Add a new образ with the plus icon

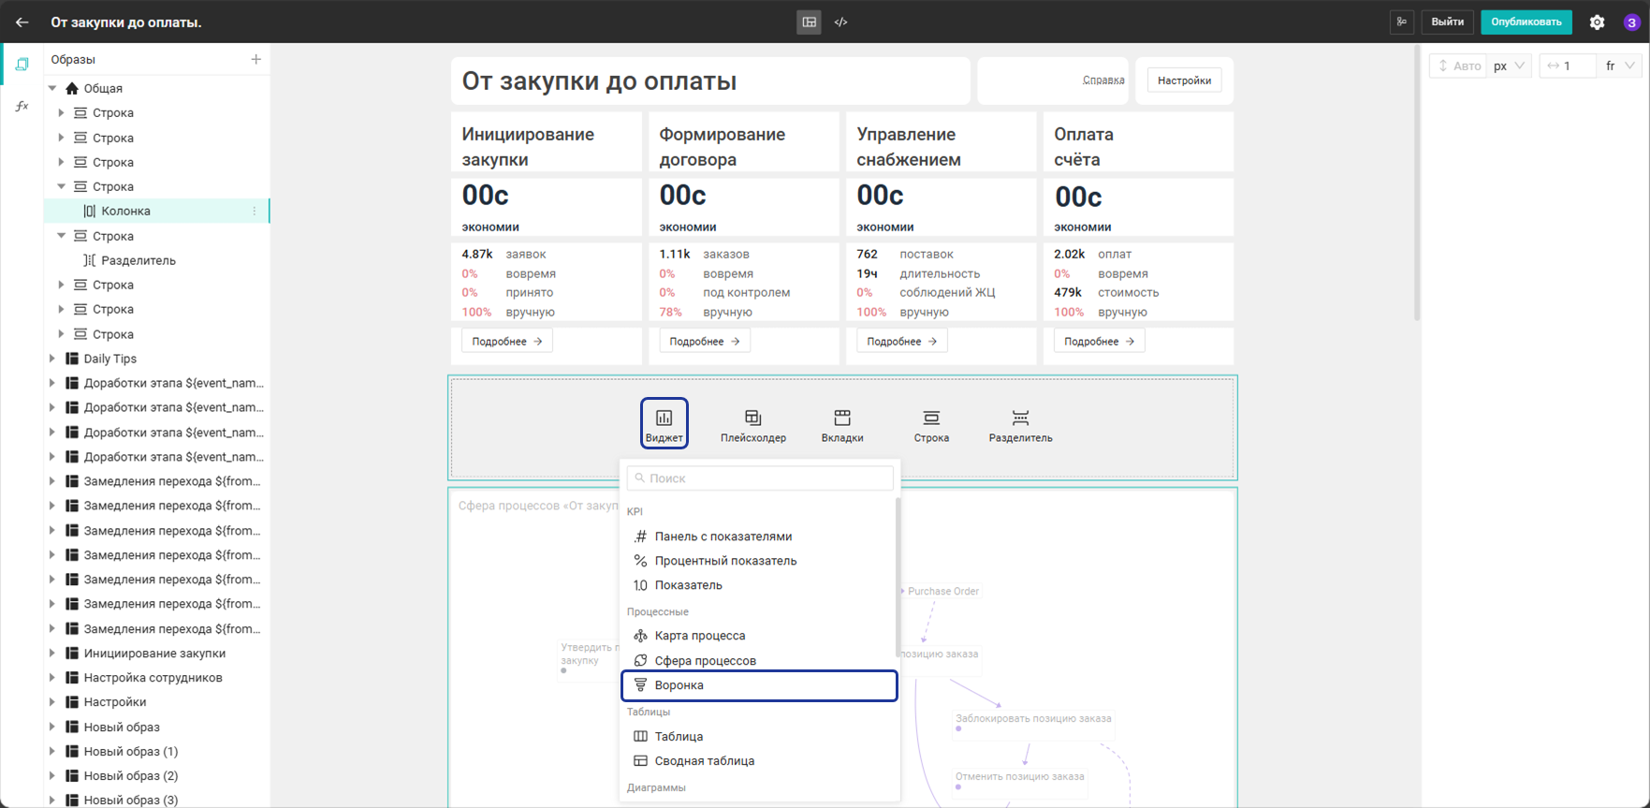point(256,59)
